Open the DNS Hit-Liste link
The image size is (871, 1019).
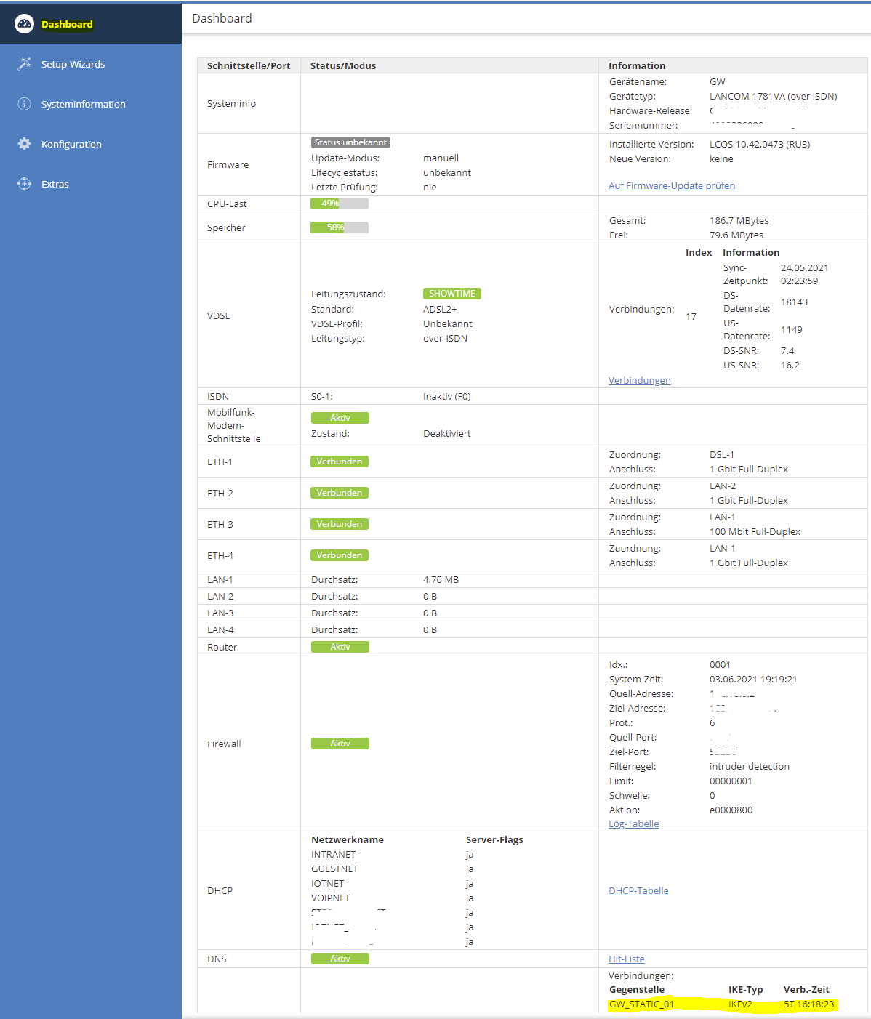pos(627,959)
